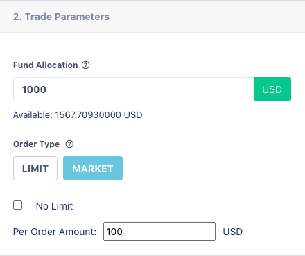Open the Order Type help question-mark icon

click(69, 144)
